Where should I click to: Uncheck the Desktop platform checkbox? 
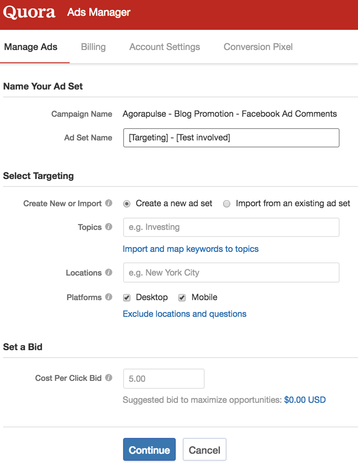[x=127, y=298]
